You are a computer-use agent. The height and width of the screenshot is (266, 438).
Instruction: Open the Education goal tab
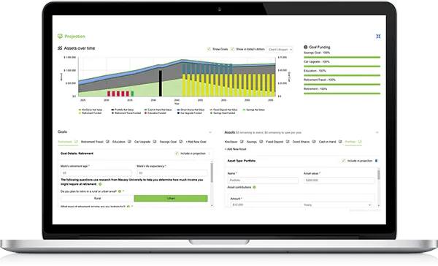point(119,142)
